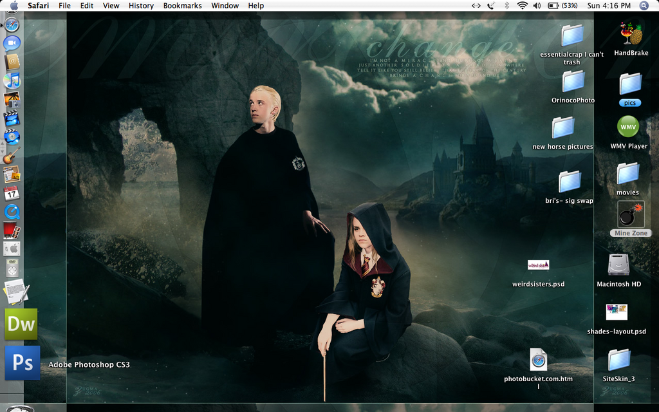Launch iMovie clapperboard icon in dock
The image size is (659, 412).
click(12, 118)
